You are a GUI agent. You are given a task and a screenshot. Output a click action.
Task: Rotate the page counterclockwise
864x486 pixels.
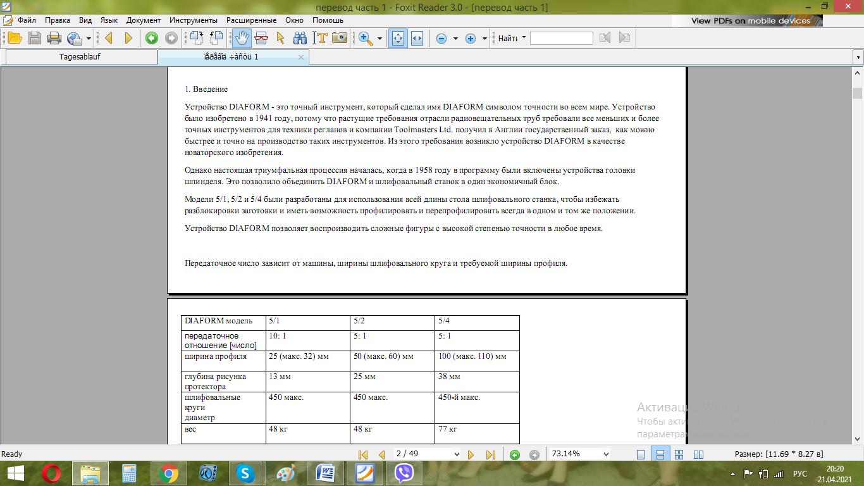(216, 38)
